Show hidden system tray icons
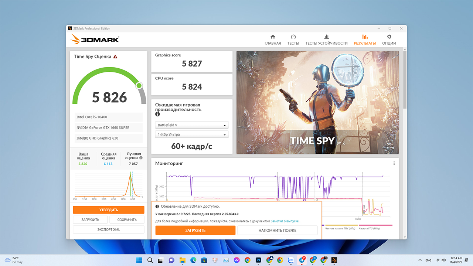 click(419, 260)
